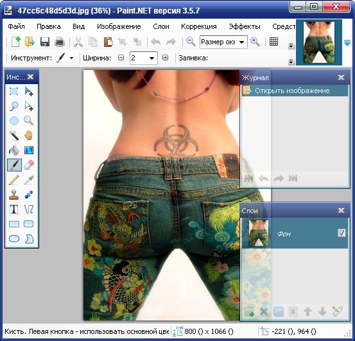Select the Color Picker eyedropper tool
Viewport: 355px width, 341px height.
click(x=29, y=180)
